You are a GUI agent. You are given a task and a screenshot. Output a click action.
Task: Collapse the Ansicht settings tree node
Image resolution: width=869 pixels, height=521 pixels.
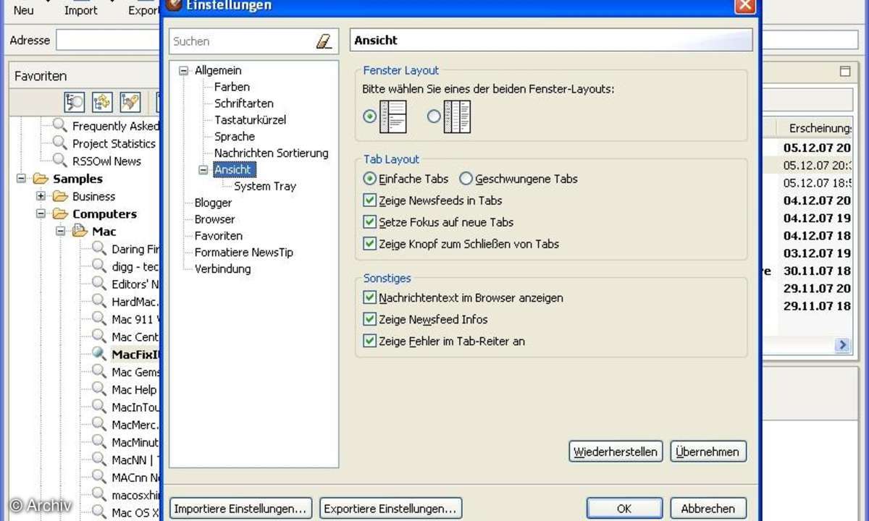pos(203,170)
